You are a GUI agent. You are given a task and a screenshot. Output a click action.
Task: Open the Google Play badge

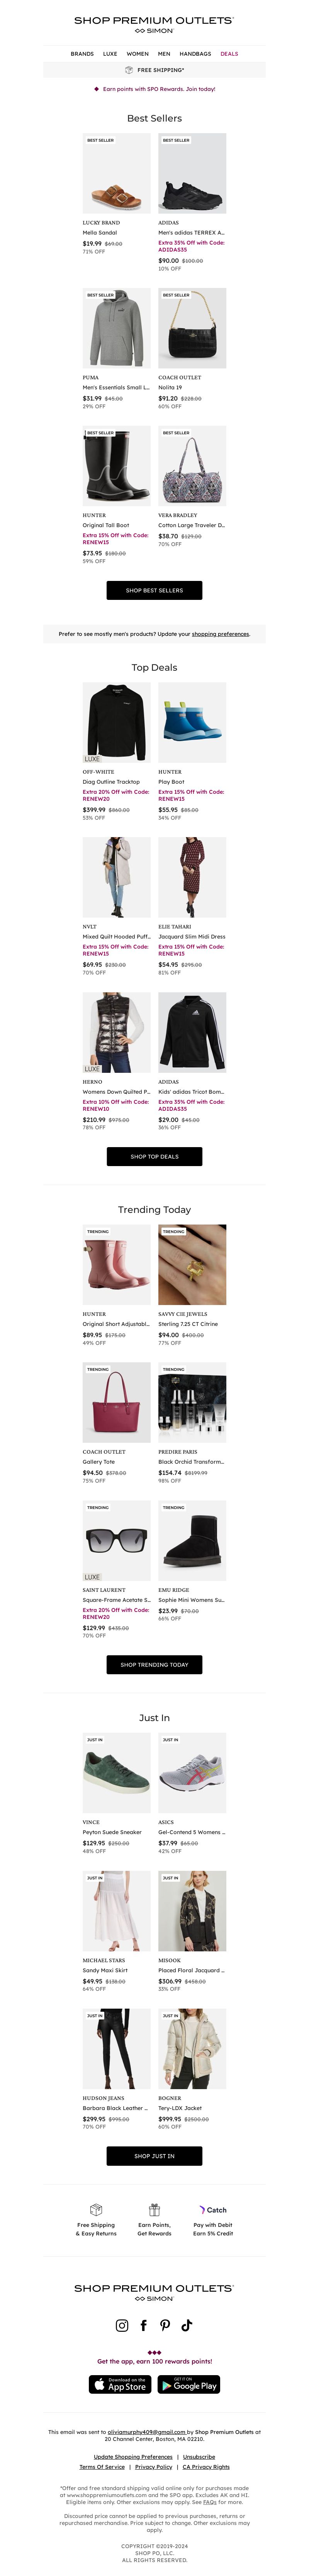[x=189, y=2384]
